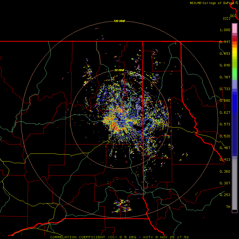The width and height of the screenshot is (239, 239).
Task: Click the 0.893 scale value
Action: pyautogui.click(x=225, y=53)
